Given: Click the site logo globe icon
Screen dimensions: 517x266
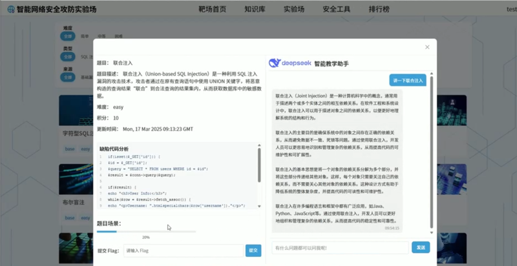Looking at the screenshot, I should [11, 9].
